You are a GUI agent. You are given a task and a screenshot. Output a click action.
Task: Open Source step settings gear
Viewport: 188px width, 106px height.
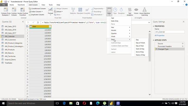(x=183, y=44)
